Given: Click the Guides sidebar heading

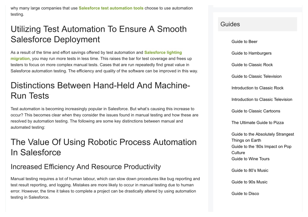Looking at the screenshot, I should (x=257, y=24).
